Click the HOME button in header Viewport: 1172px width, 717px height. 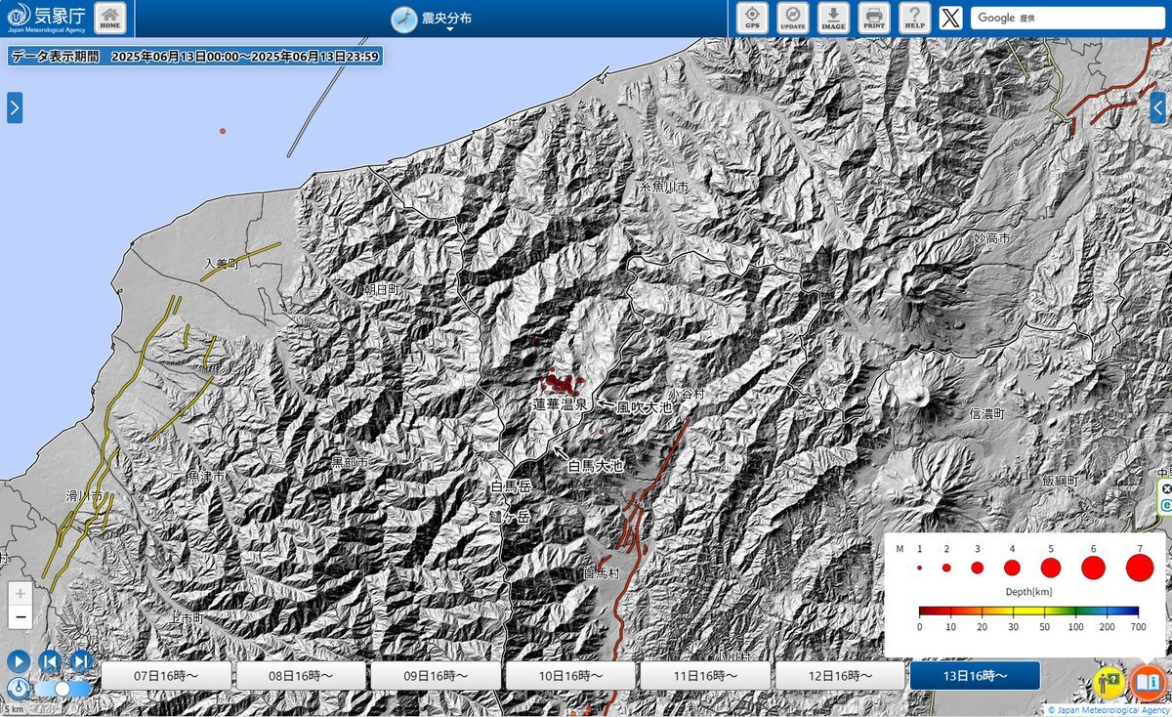click(x=110, y=18)
